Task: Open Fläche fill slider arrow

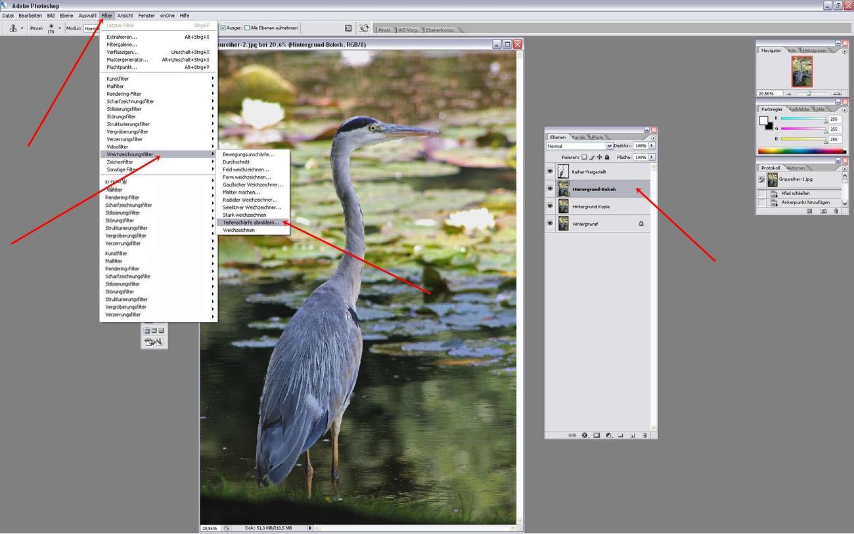Action: [652, 157]
